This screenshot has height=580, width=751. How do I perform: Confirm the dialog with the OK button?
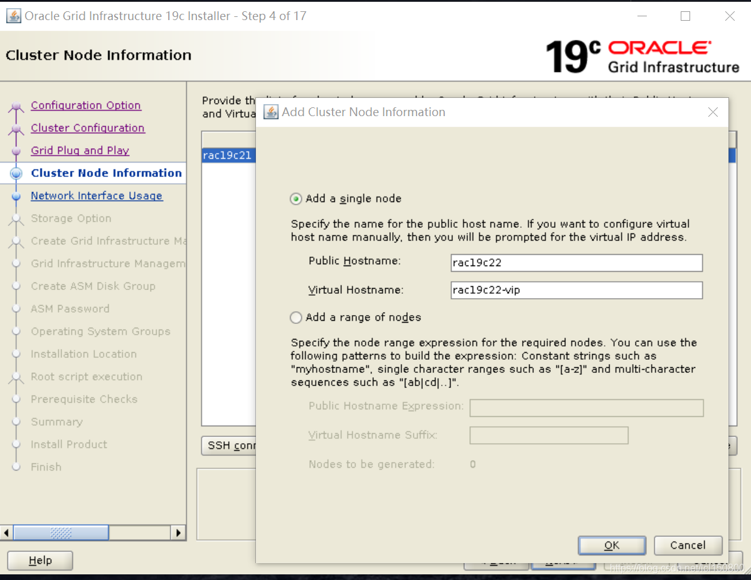pos(612,545)
